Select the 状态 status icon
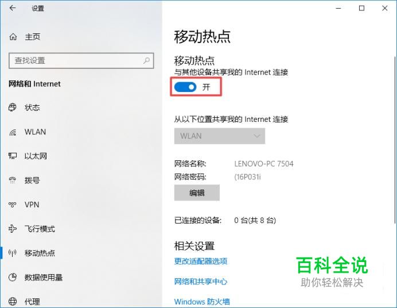Viewport: 397px width, 308px height. point(13,107)
